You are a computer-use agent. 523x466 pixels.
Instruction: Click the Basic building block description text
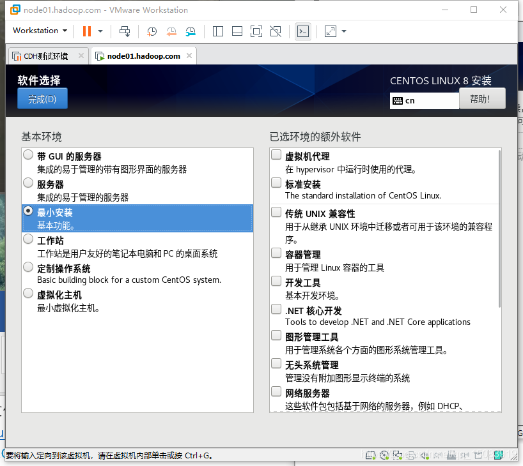[x=129, y=280]
